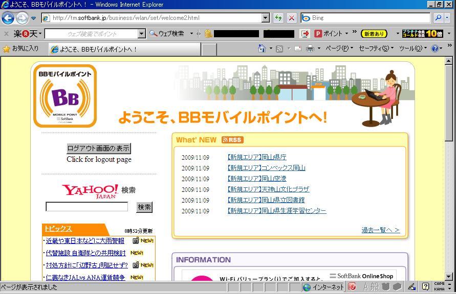Open the セーフティ(S) menu
This screenshot has width=456, height=294.
click(x=376, y=48)
